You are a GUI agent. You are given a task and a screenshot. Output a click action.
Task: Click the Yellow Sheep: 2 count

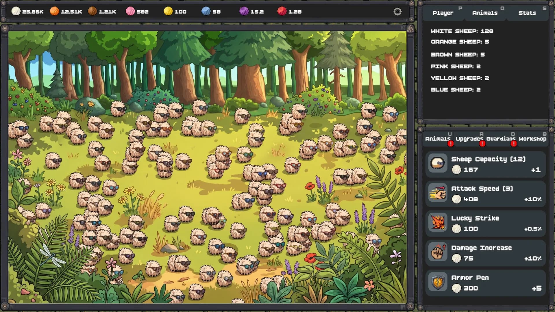tap(460, 78)
